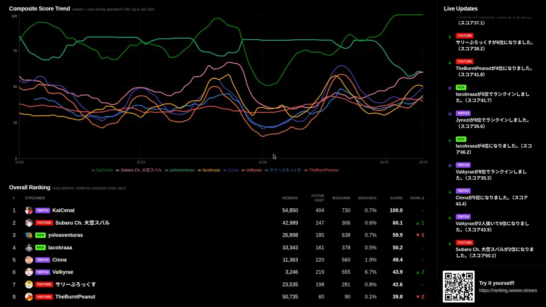Screen dimensions: 546x307
Task: Click the "▲ 2" rank change in Valkyrae's row
Action: tap(420, 272)
